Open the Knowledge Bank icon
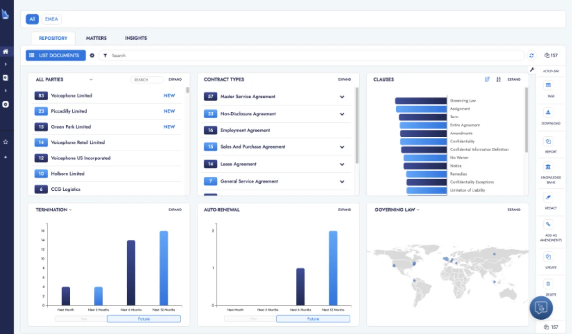The image size is (572, 334). point(548,167)
